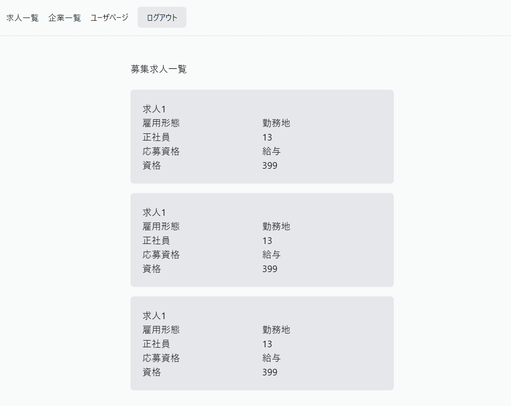The width and height of the screenshot is (511, 406).
Task: Click the 勤務地 label in the bottom card
Action: (276, 330)
